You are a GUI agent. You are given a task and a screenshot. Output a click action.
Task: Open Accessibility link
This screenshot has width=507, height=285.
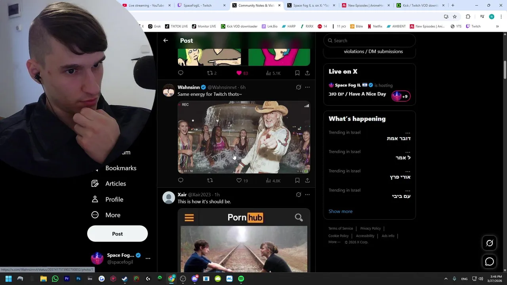pos(365,236)
